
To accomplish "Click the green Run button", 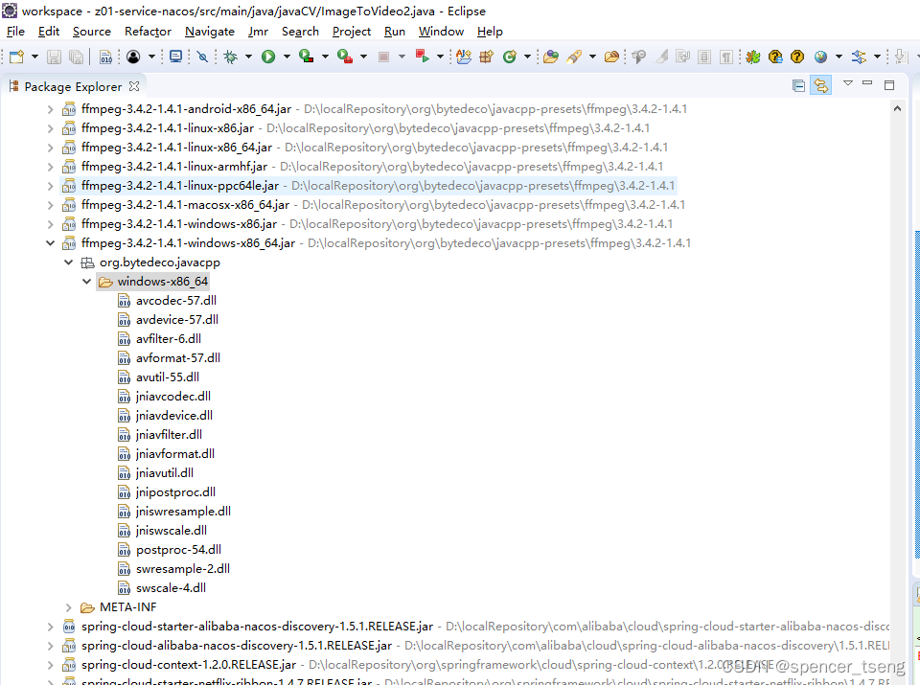I will (268, 57).
